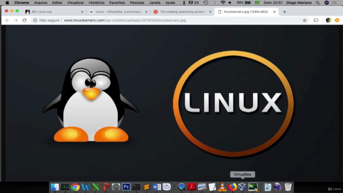Viewport: 343px width, 193px height.
Task: Launch WPS Writer blue W Dock icon
Action: pyautogui.click(x=85, y=187)
